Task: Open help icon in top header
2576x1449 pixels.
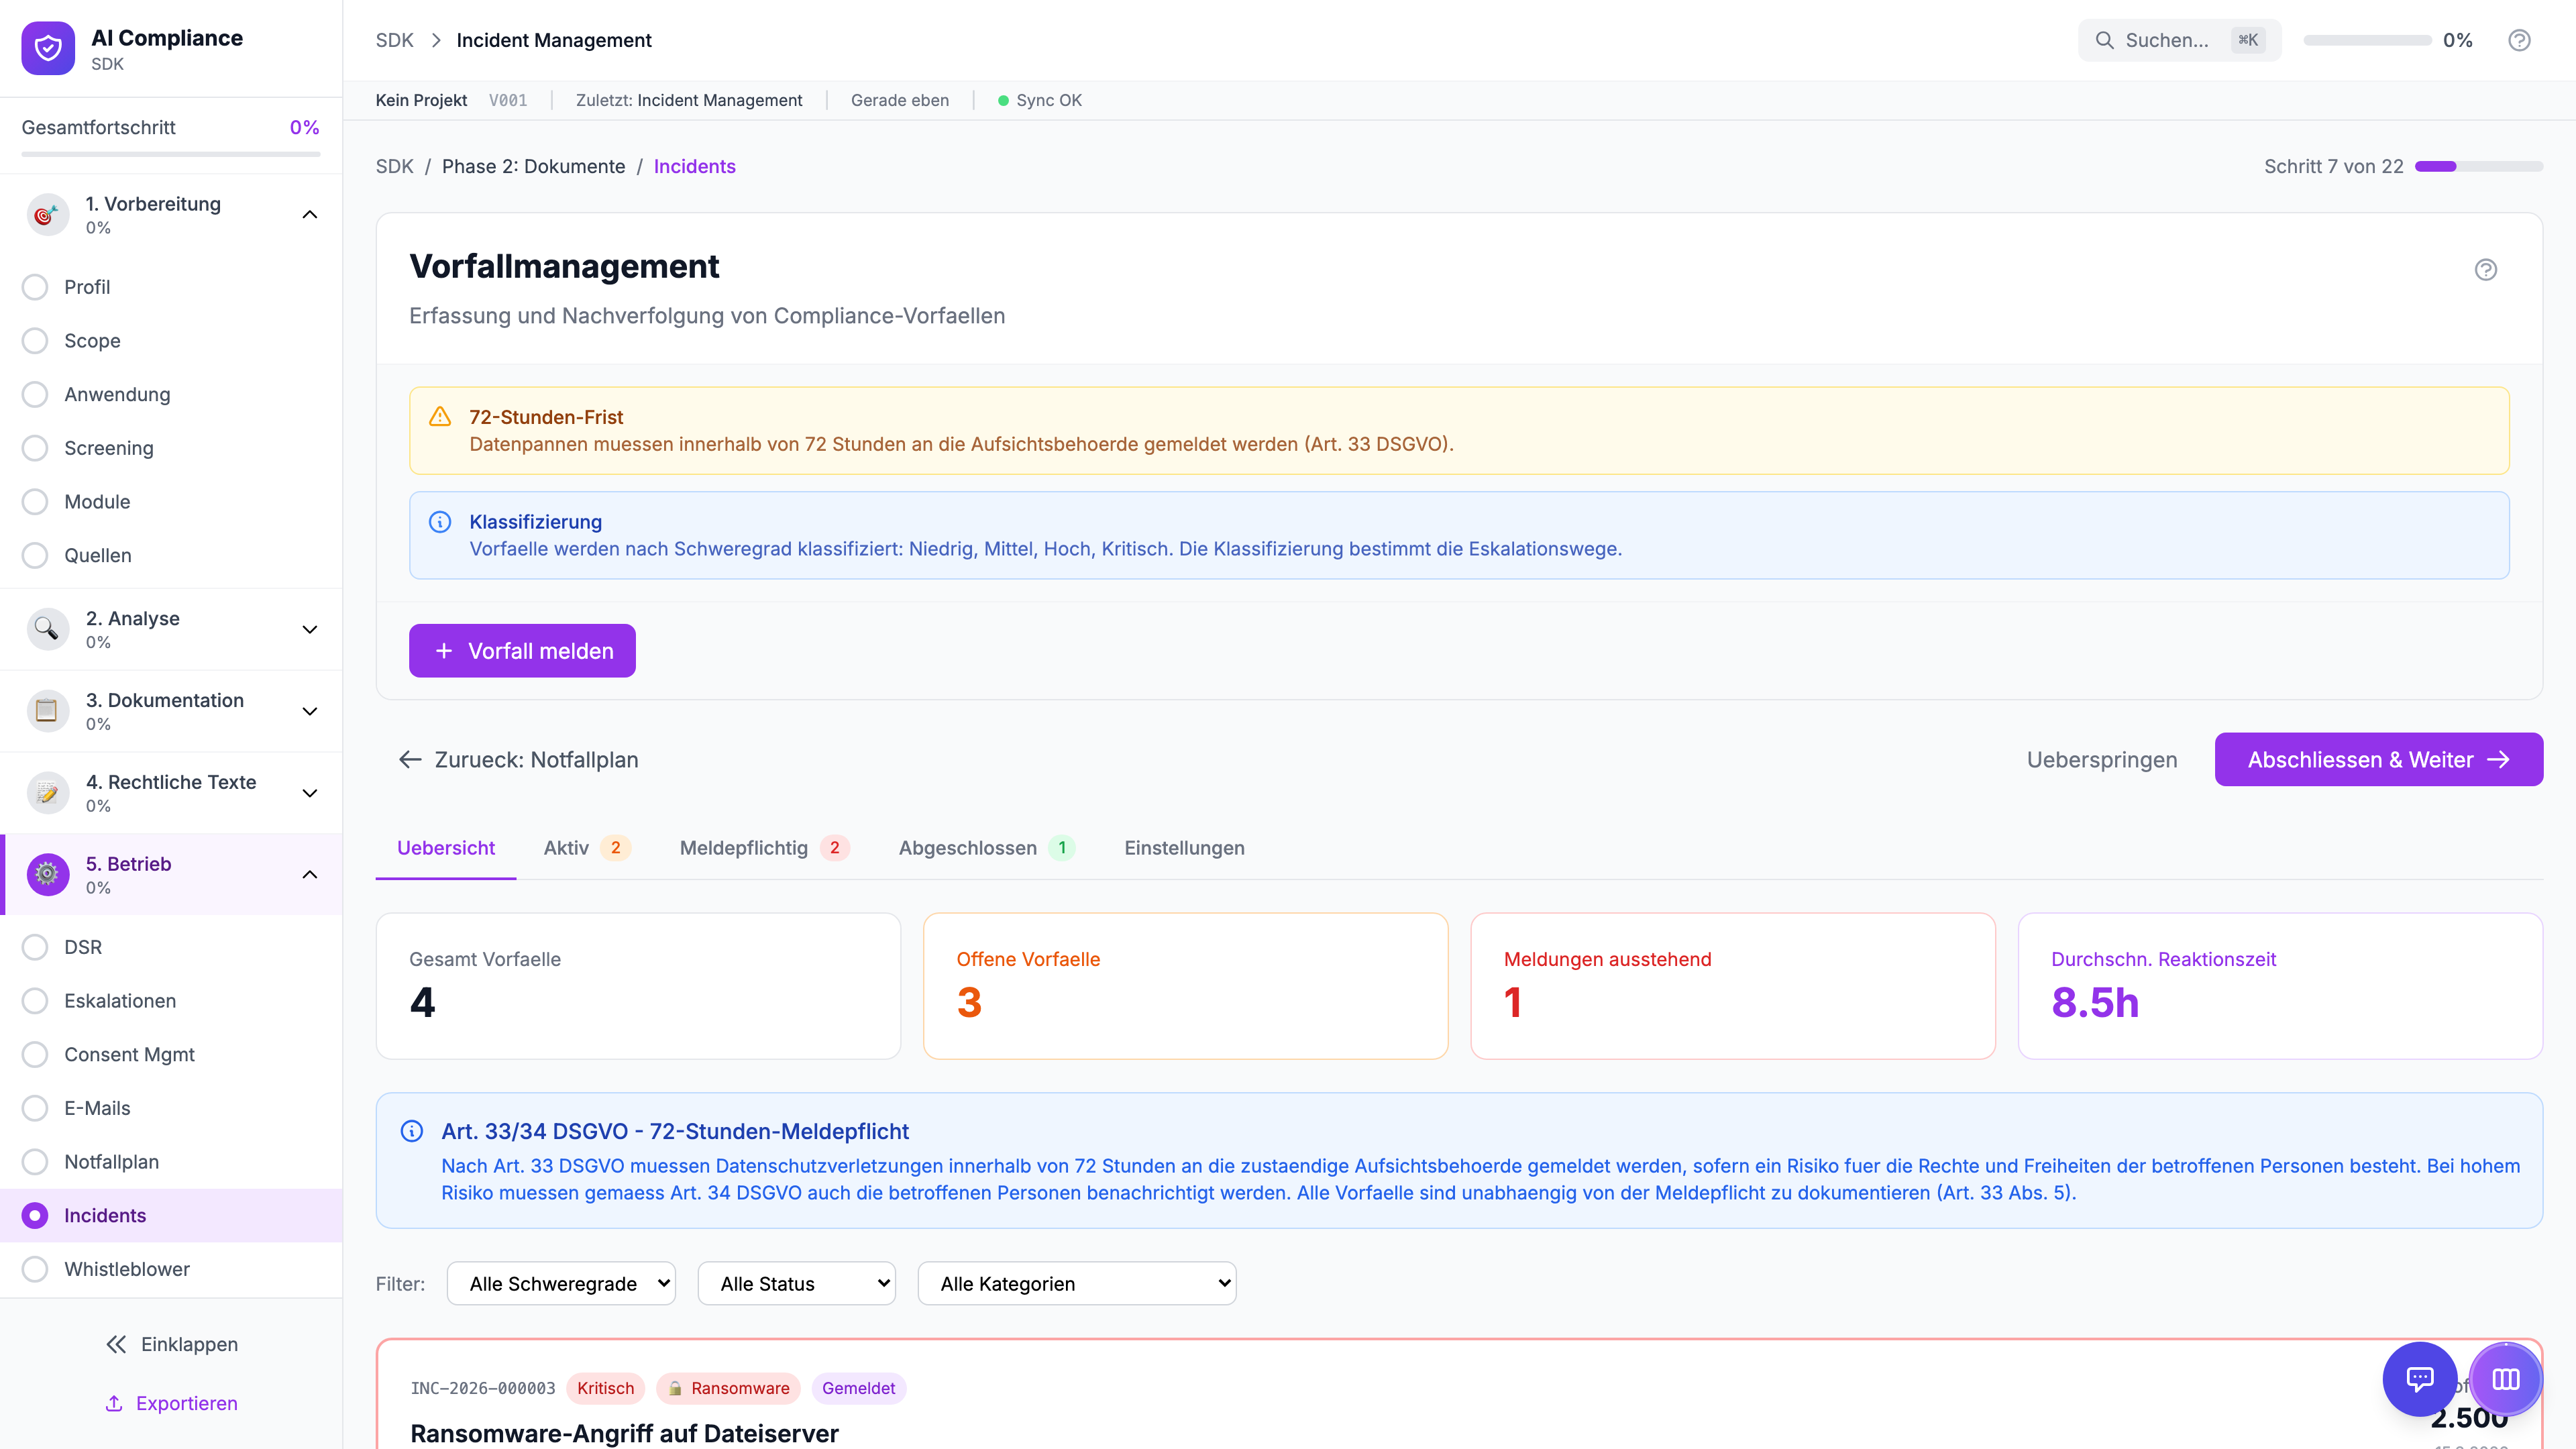Action: click(2519, 40)
